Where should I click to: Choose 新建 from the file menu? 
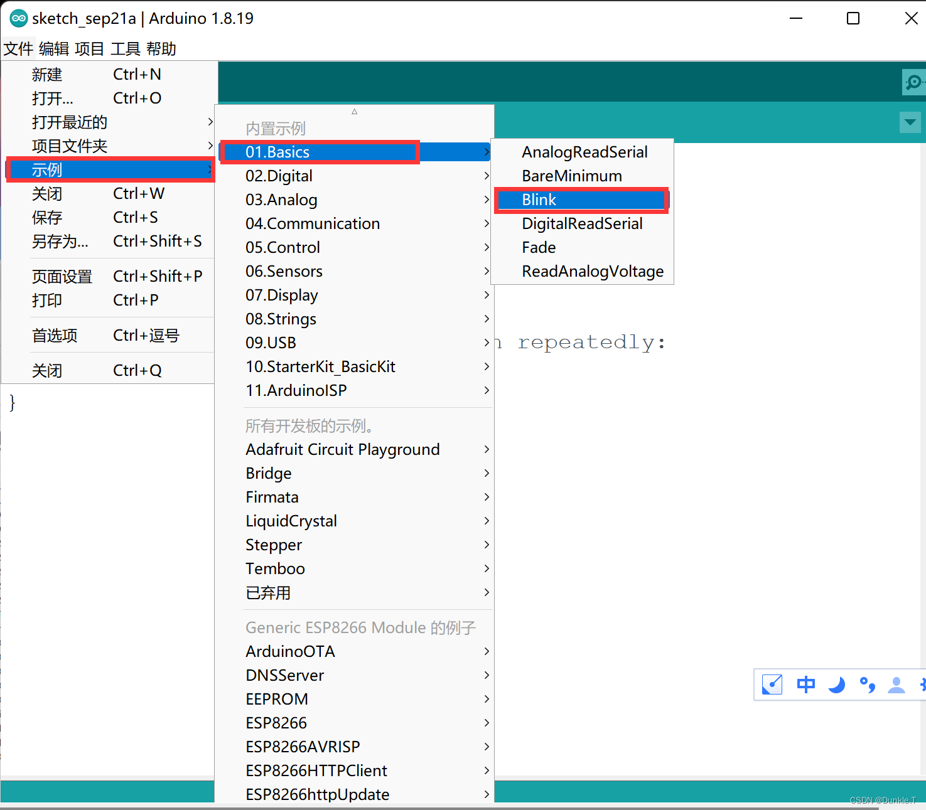coord(109,74)
